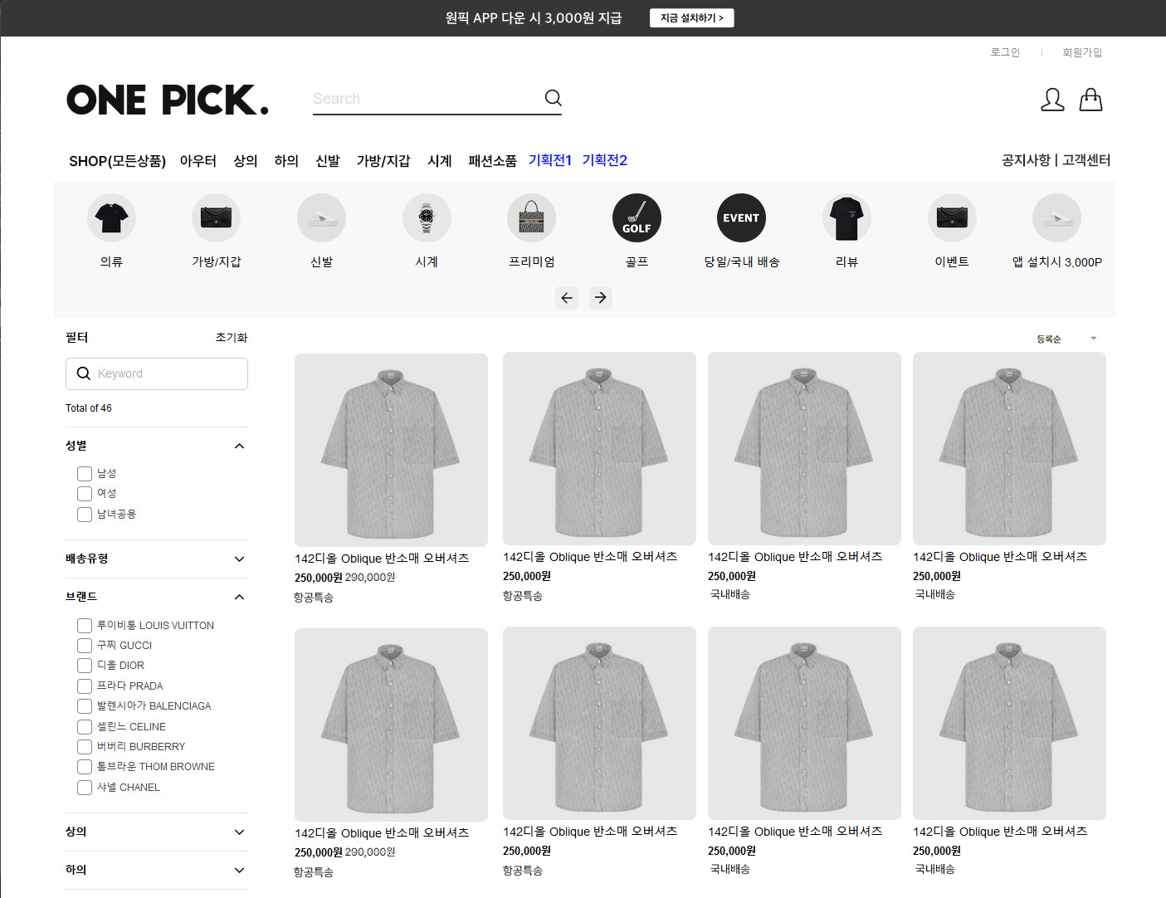The height and width of the screenshot is (898, 1166).
Task: Click the 회원가입 link
Action: pyautogui.click(x=1082, y=52)
